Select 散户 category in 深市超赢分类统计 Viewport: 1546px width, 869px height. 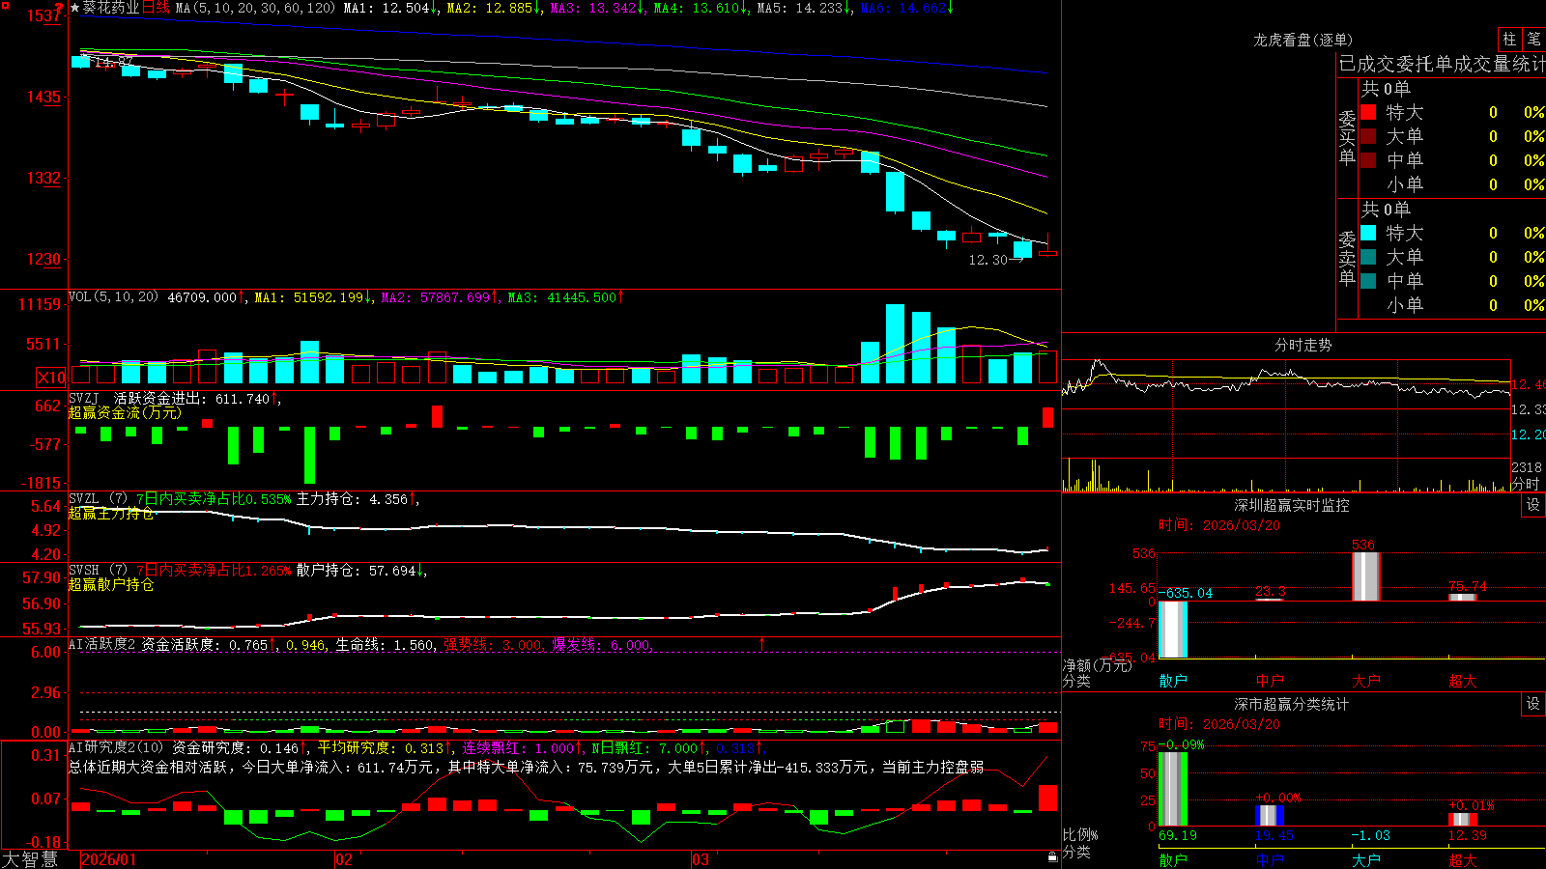coord(1173,859)
